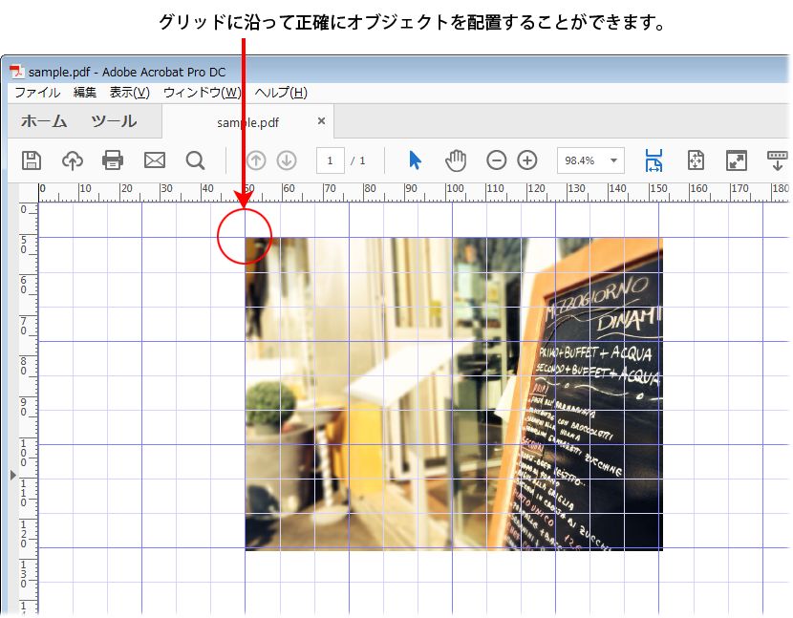This screenshot has height=618, width=793.
Task: Open the 表示(V) menu
Action: (130, 93)
